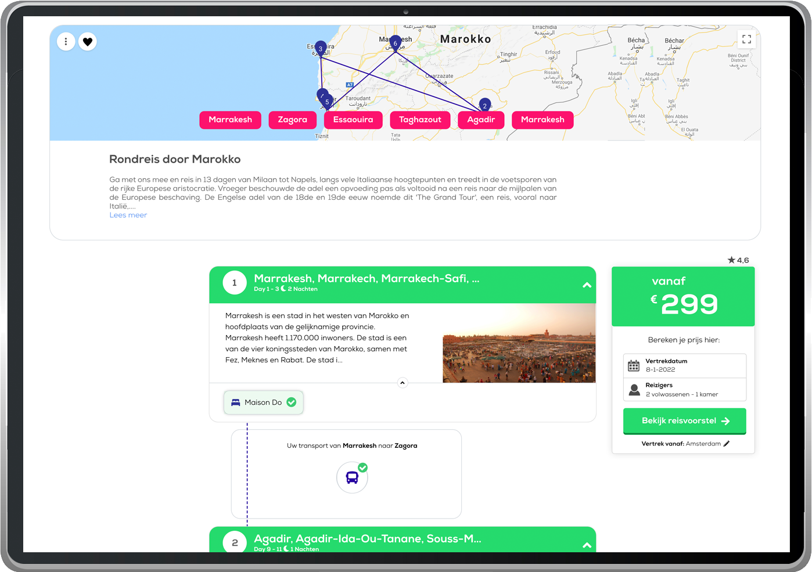Click the Rondreis door Marokko heading
This screenshot has height=572, width=812.
point(175,159)
